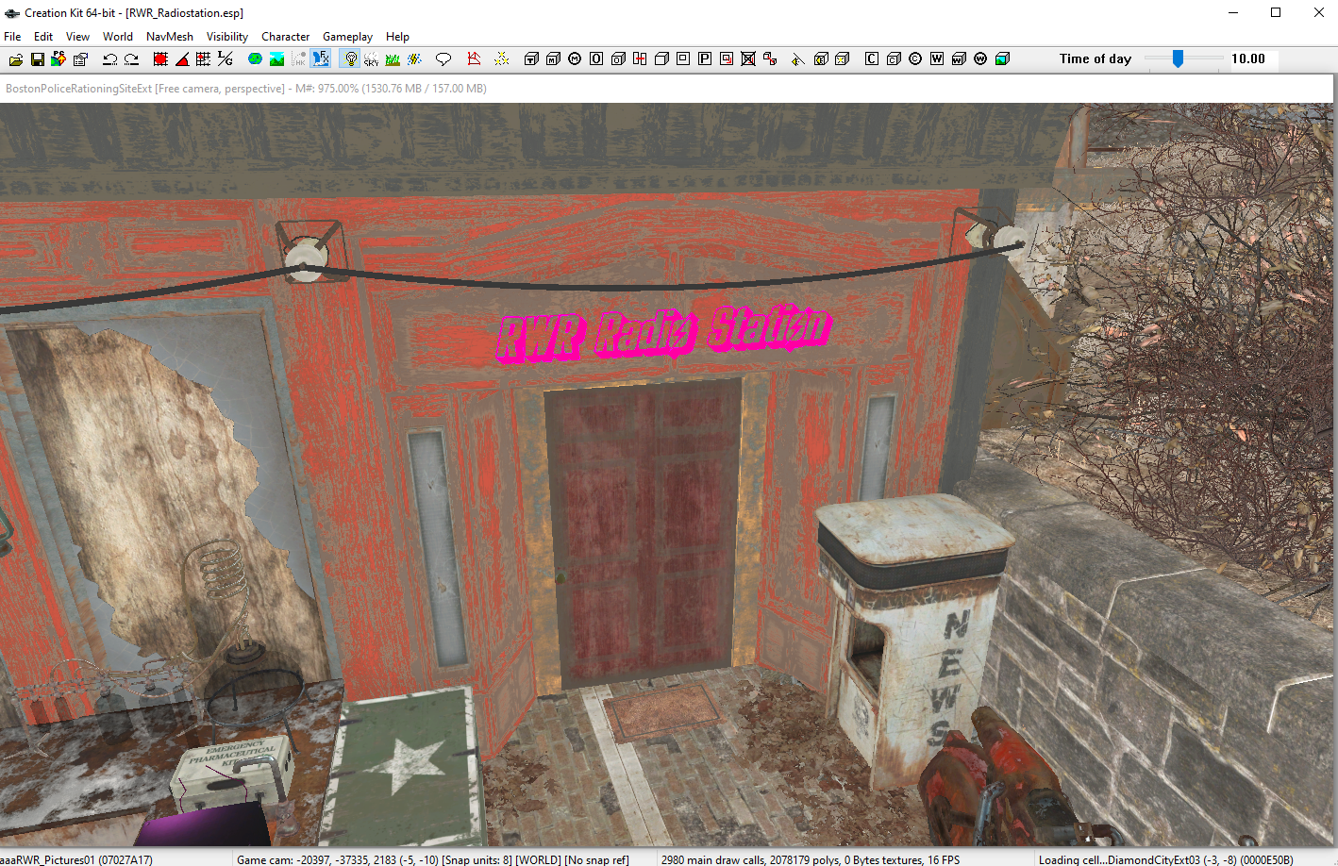Viewport: 1338px width, 866px height.
Task: Click the PC globe icon in toolbar
Action: (x=59, y=59)
